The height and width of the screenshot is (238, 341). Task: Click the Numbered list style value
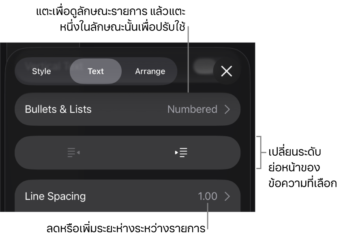point(192,109)
